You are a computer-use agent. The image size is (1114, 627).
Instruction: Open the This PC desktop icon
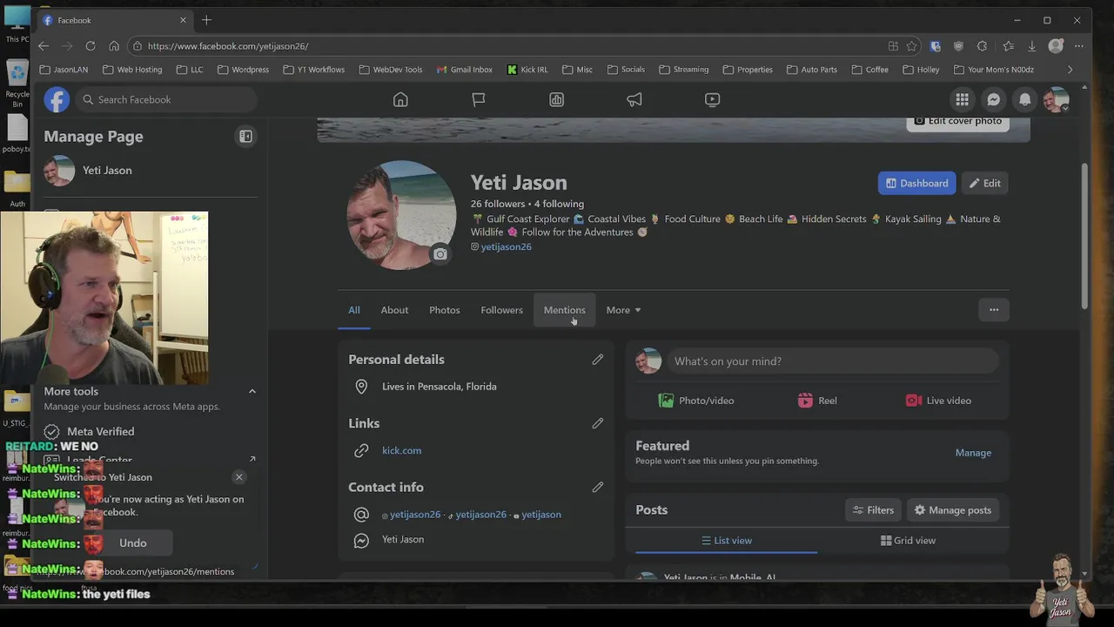(x=17, y=24)
